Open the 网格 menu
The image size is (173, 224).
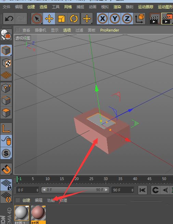68,7
